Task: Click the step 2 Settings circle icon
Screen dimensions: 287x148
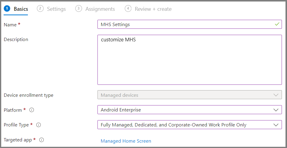Action: tap(40, 9)
